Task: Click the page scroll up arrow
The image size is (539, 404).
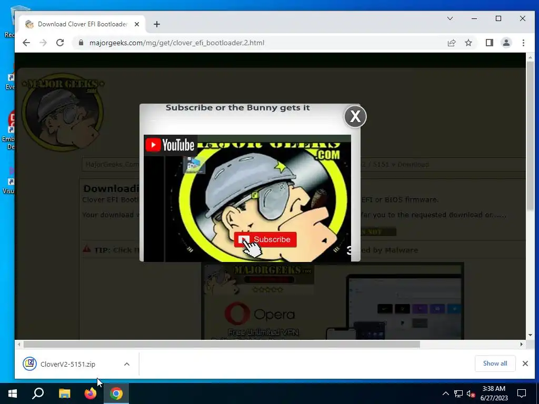Action: [x=530, y=57]
